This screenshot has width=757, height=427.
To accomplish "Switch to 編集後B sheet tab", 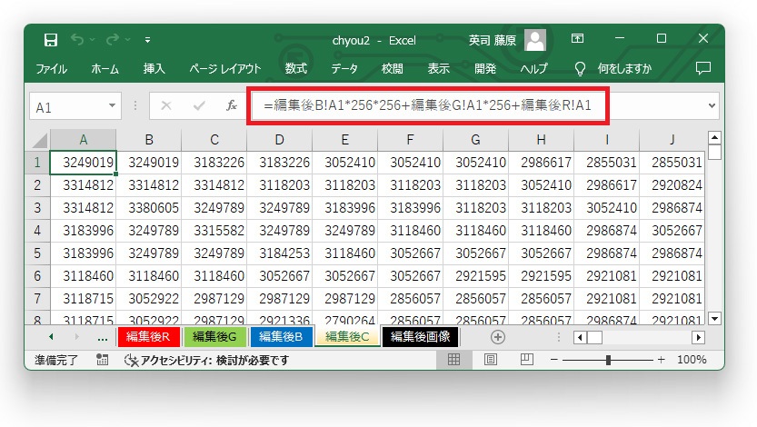I will pyautogui.click(x=281, y=337).
